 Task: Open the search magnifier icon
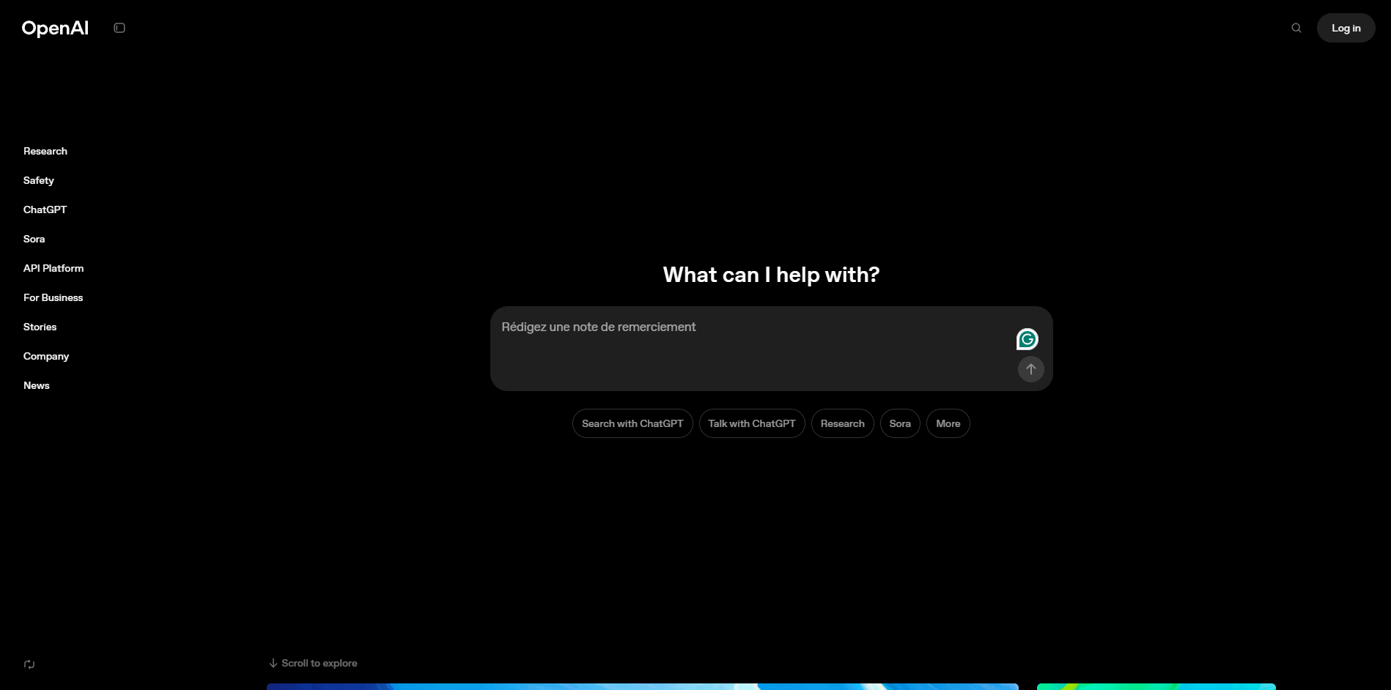click(1296, 28)
